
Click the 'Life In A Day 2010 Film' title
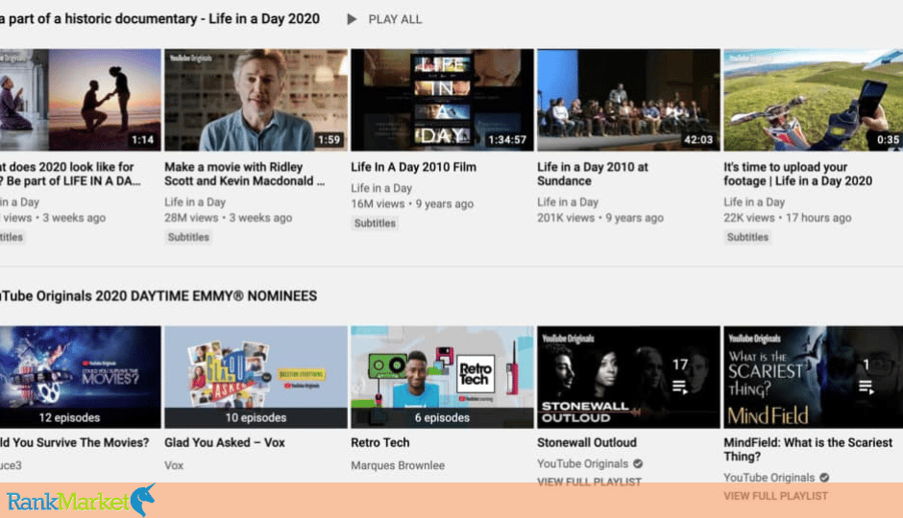click(413, 167)
